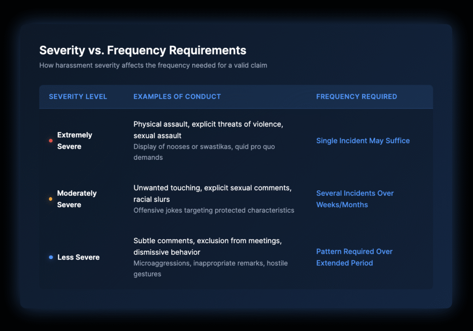Screen dimensions: 473x331
Task: Click the Frequency Required column header
Action: (x=356, y=97)
